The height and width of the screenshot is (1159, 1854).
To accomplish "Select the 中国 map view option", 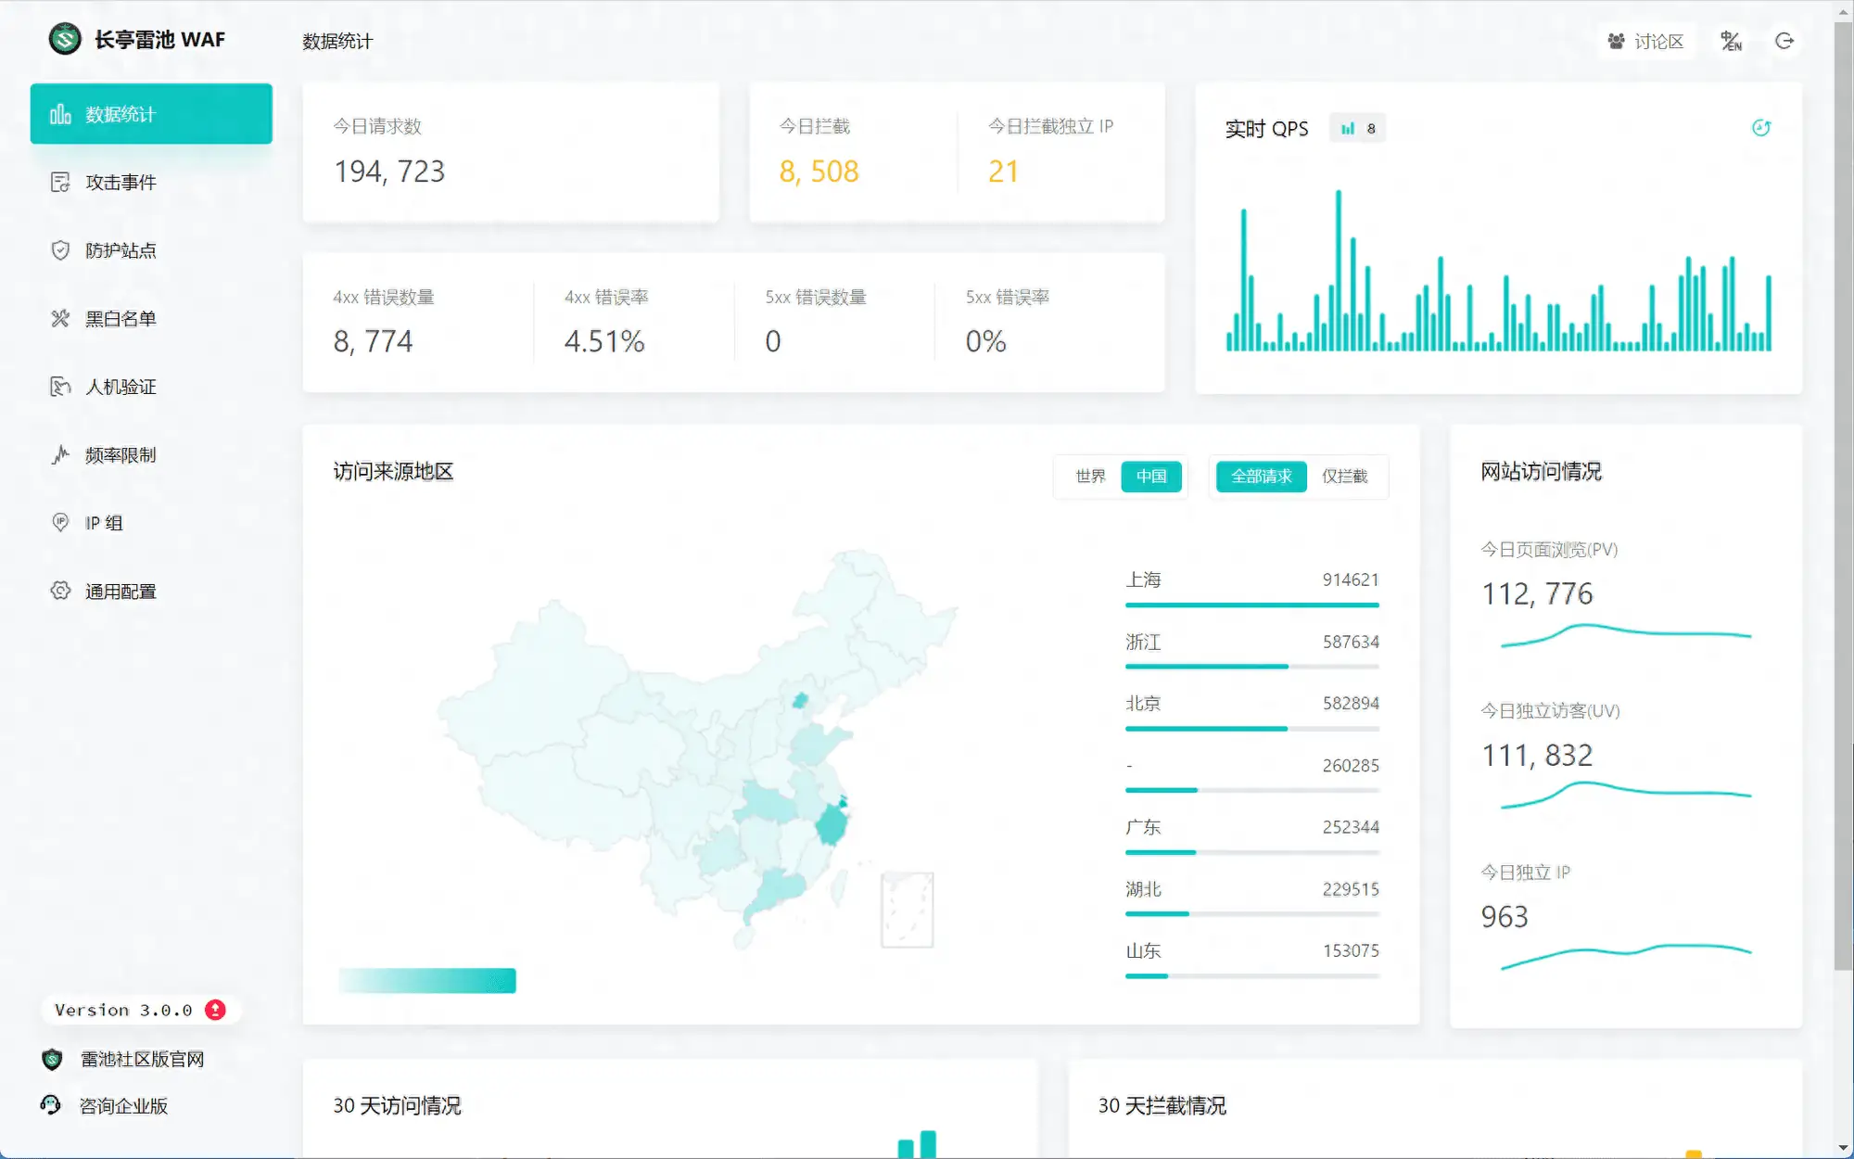I will [1151, 477].
